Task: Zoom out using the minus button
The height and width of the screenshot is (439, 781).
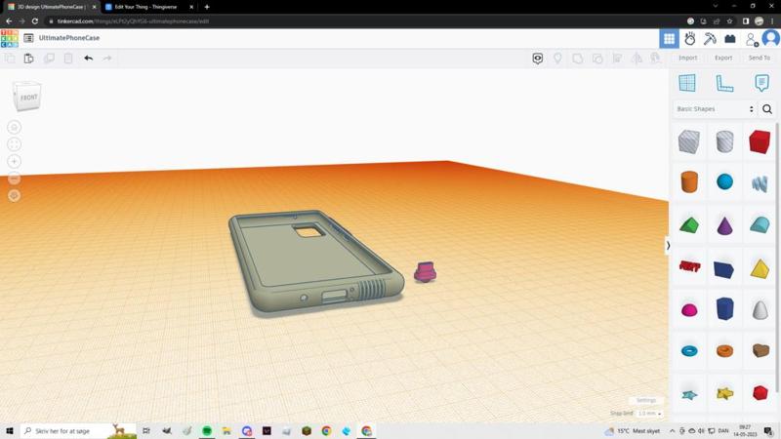Action: [x=14, y=179]
